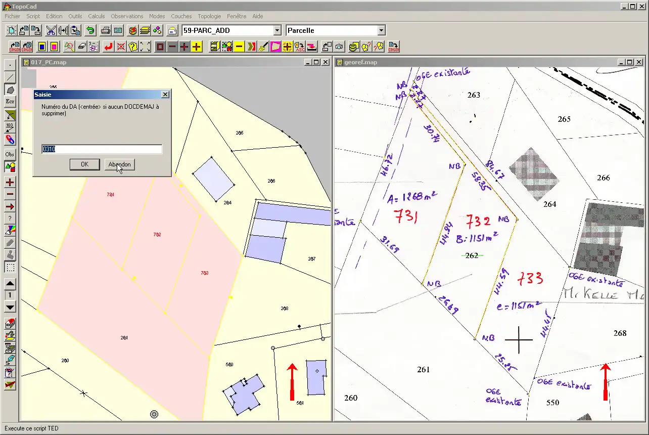Viewport: 649px width, 435px height.
Task: Click the green undo arrow icon
Action: coord(90,30)
